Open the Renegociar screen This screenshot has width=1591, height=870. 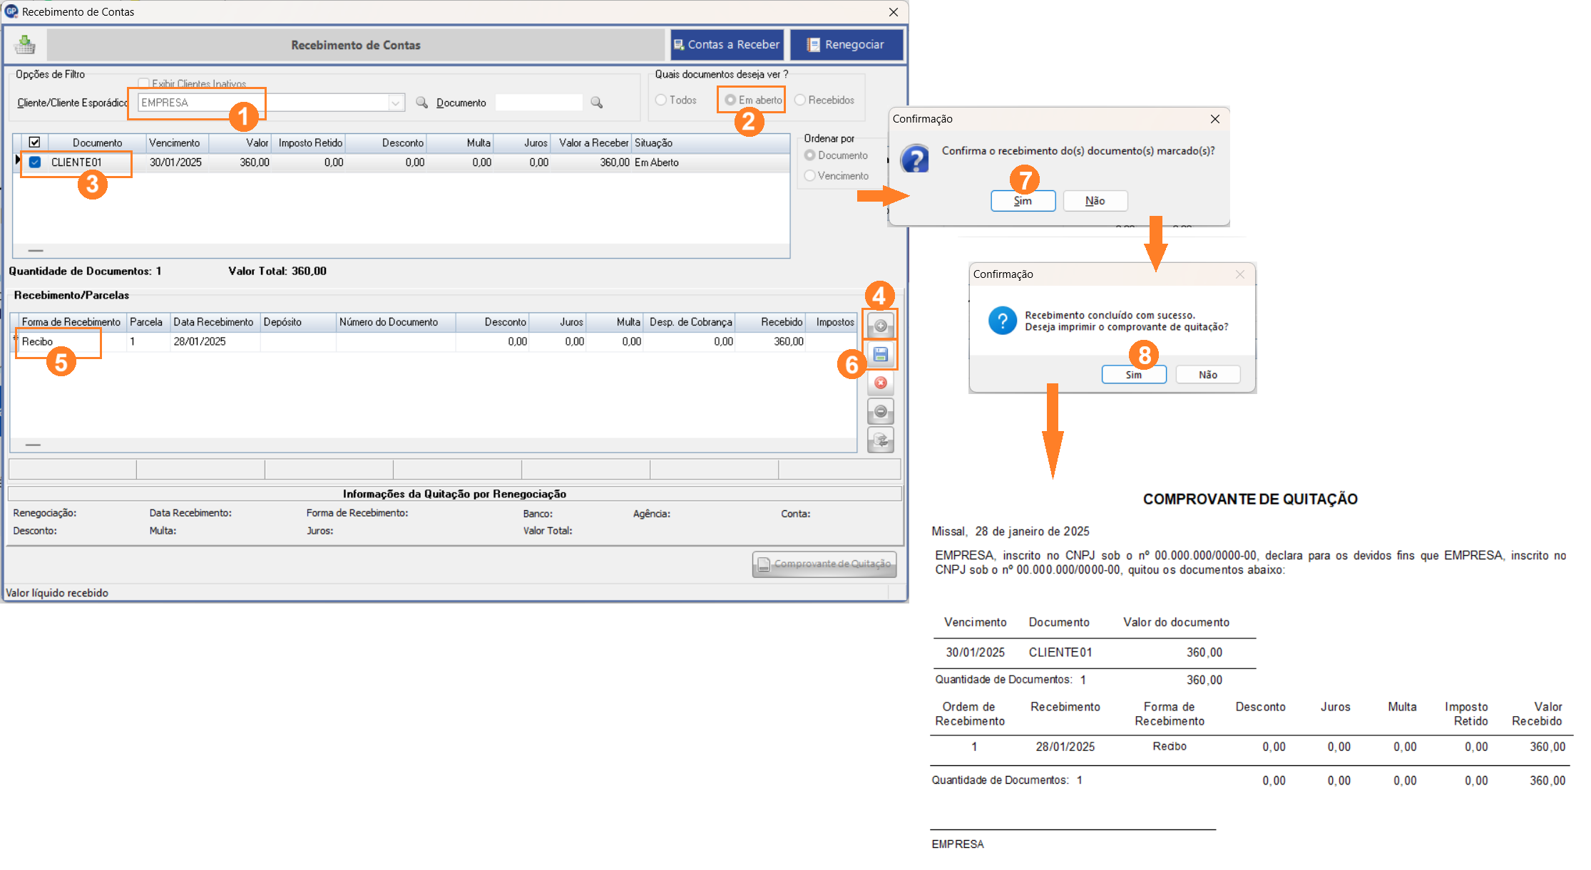(x=846, y=45)
